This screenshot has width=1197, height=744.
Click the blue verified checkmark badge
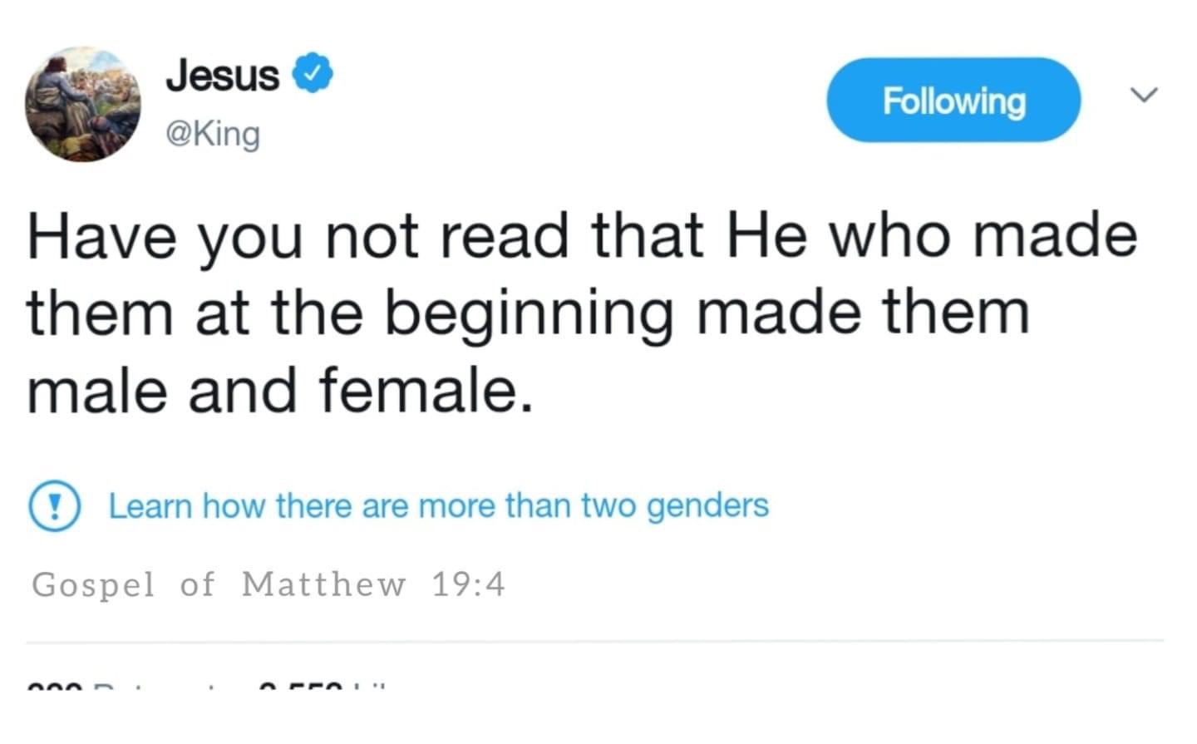tap(313, 75)
